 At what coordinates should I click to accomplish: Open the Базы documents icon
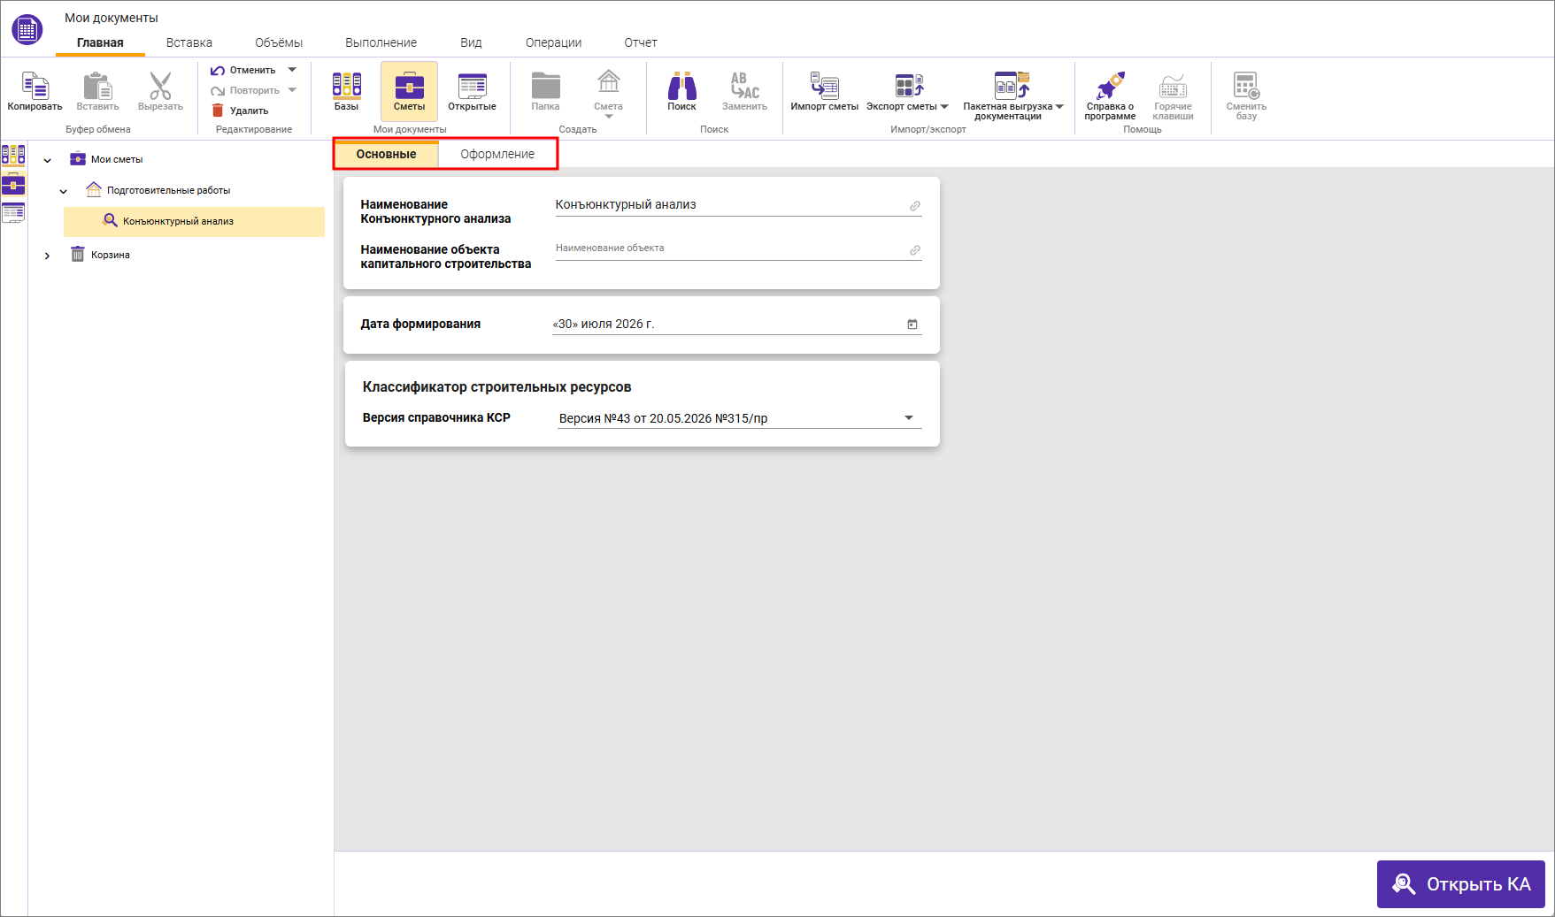346,85
